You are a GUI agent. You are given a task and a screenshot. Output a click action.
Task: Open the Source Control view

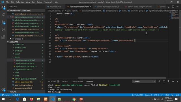[3, 22]
